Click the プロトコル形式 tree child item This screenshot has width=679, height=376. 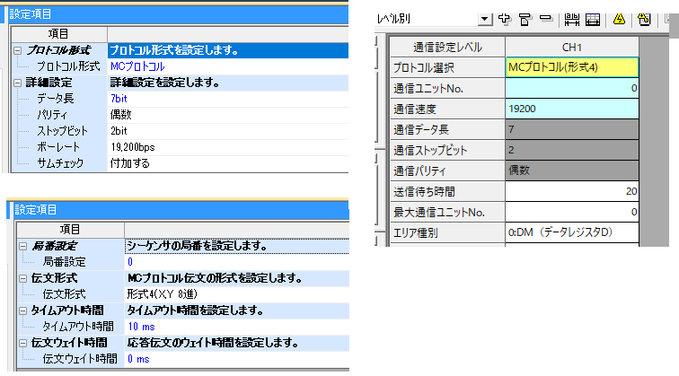pos(68,66)
